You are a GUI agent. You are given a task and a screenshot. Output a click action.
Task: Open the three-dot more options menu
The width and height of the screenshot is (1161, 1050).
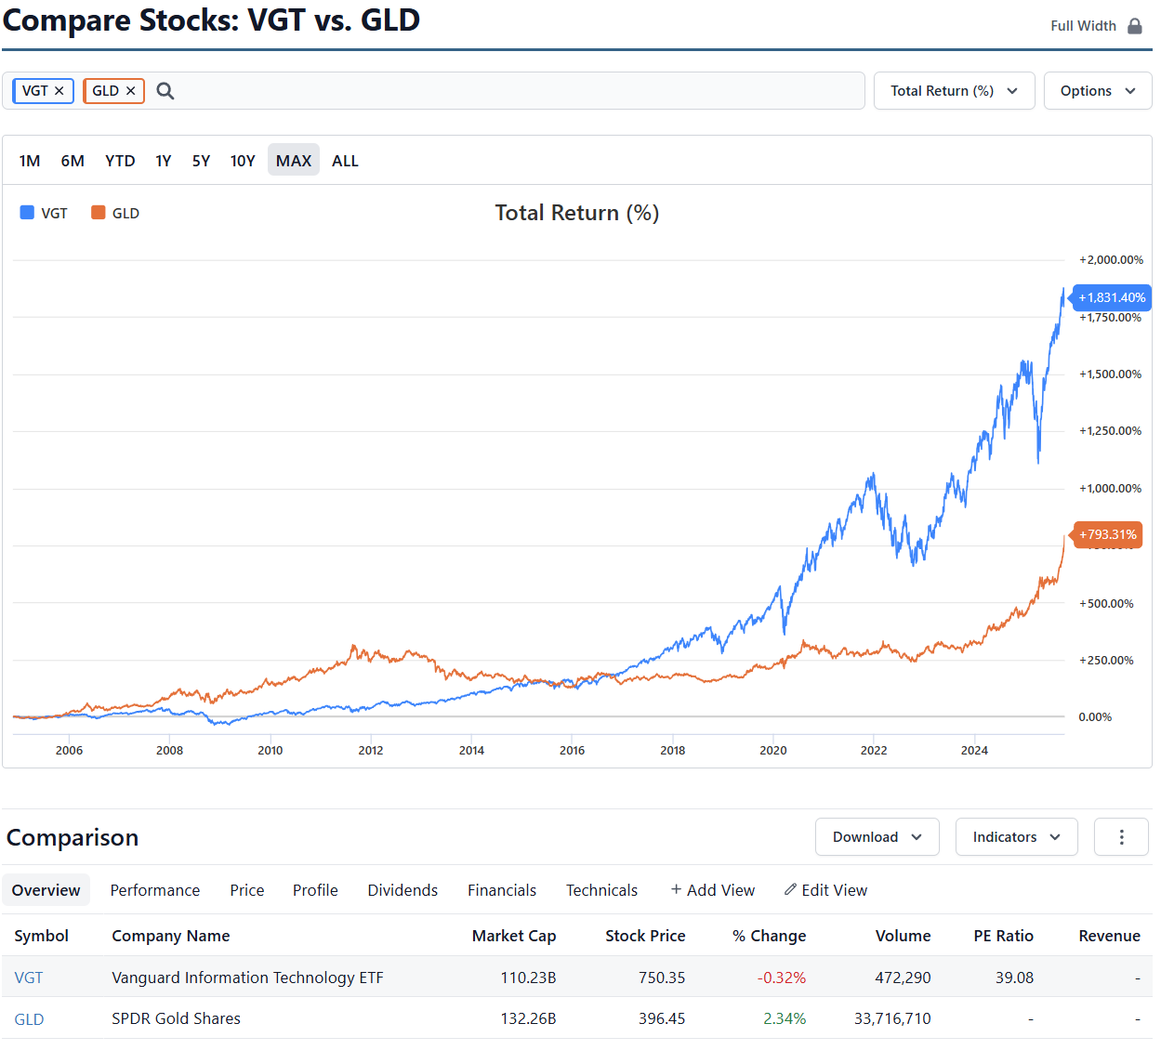[1121, 837]
